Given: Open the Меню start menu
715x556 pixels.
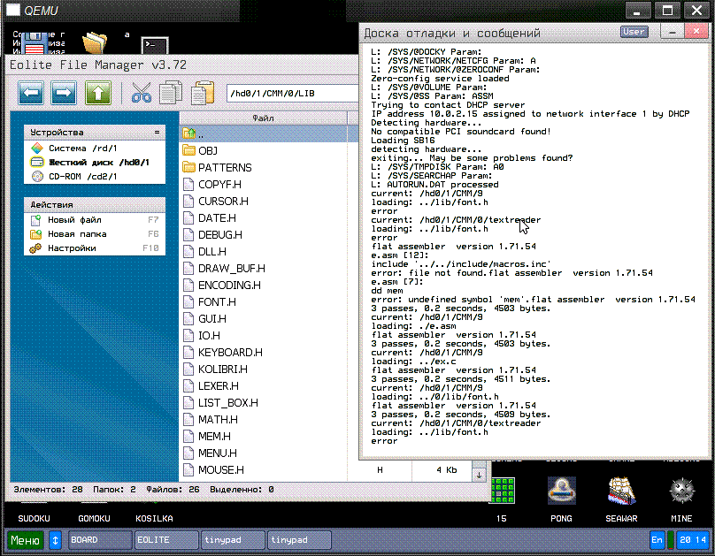Looking at the screenshot, I should point(25,539).
